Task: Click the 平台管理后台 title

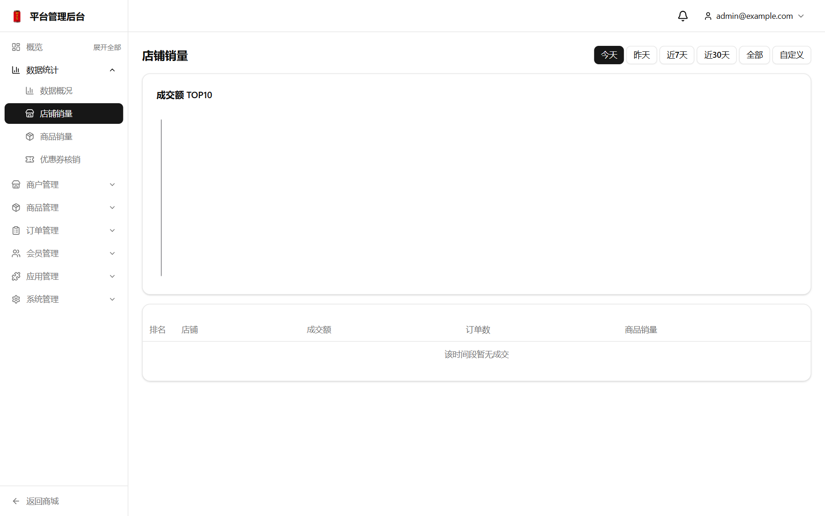Action: 57,17
